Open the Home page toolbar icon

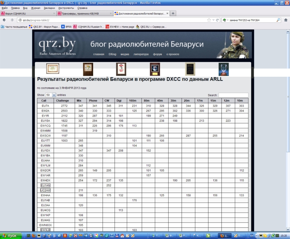[x=285, y=20]
